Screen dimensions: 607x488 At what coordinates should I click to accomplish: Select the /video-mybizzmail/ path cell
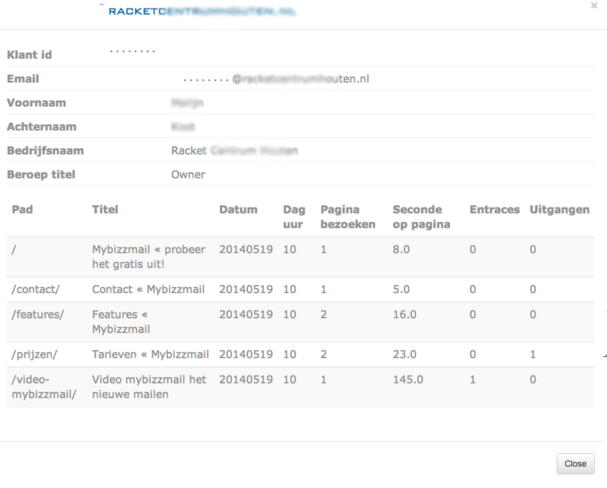pos(44,387)
